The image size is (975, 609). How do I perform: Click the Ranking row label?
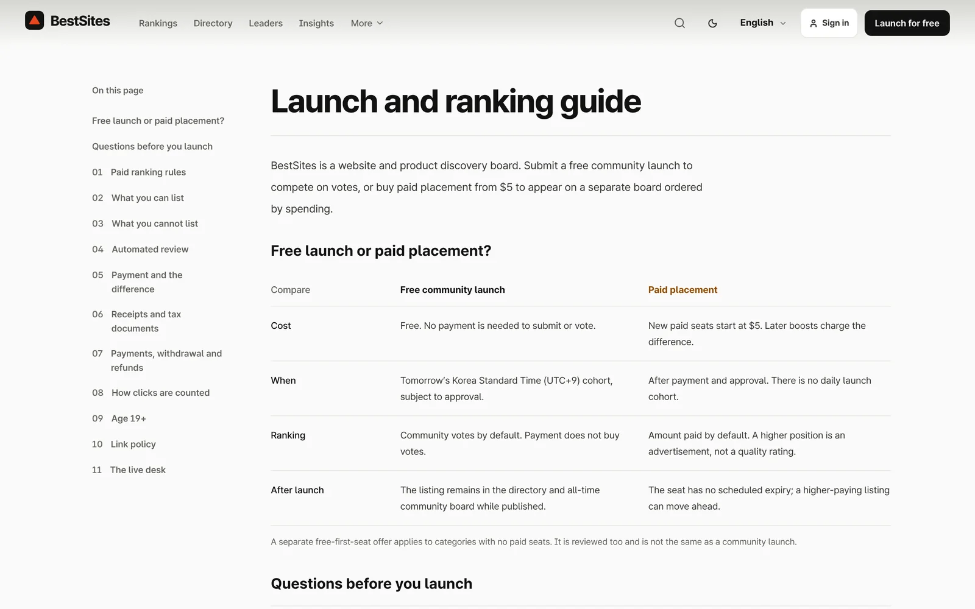288,435
